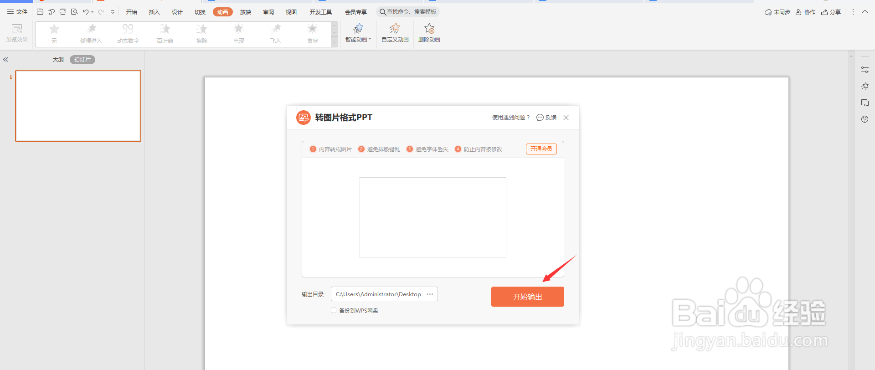Switch to the 审阅 tab
The image size is (875, 370).
tap(268, 12)
